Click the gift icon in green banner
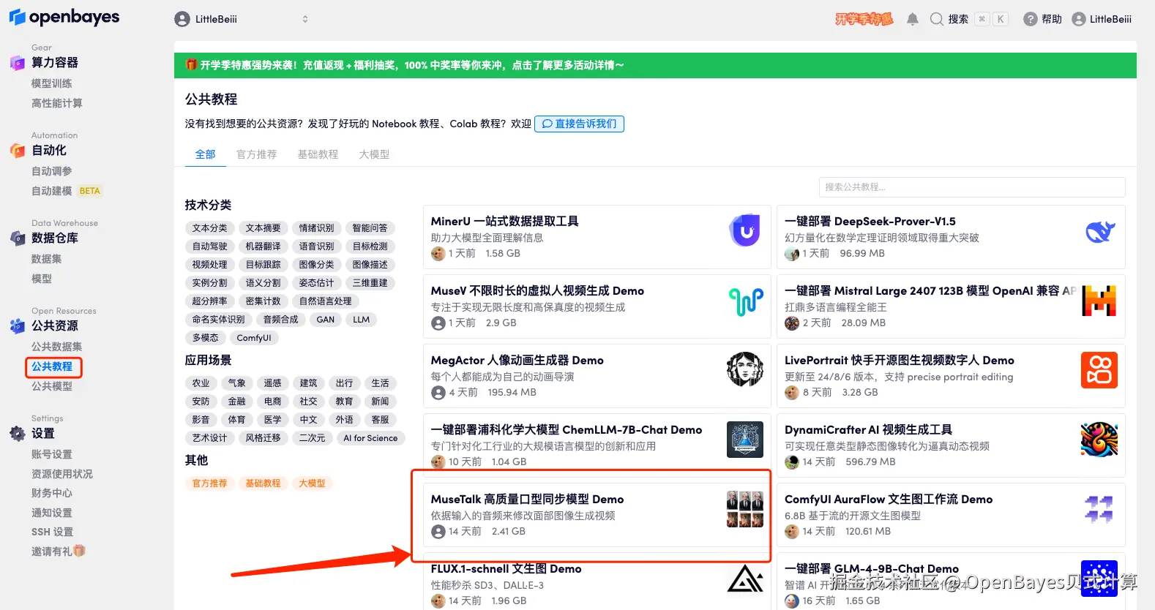The width and height of the screenshot is (1155, 610). tap(191, 65)
